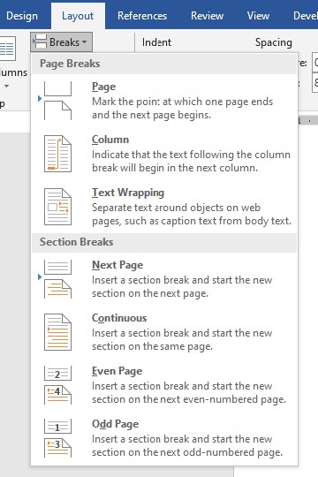Viewport: 318px width, 477px height.
Task: Open the Review ribbon tab
Action: 207,16
